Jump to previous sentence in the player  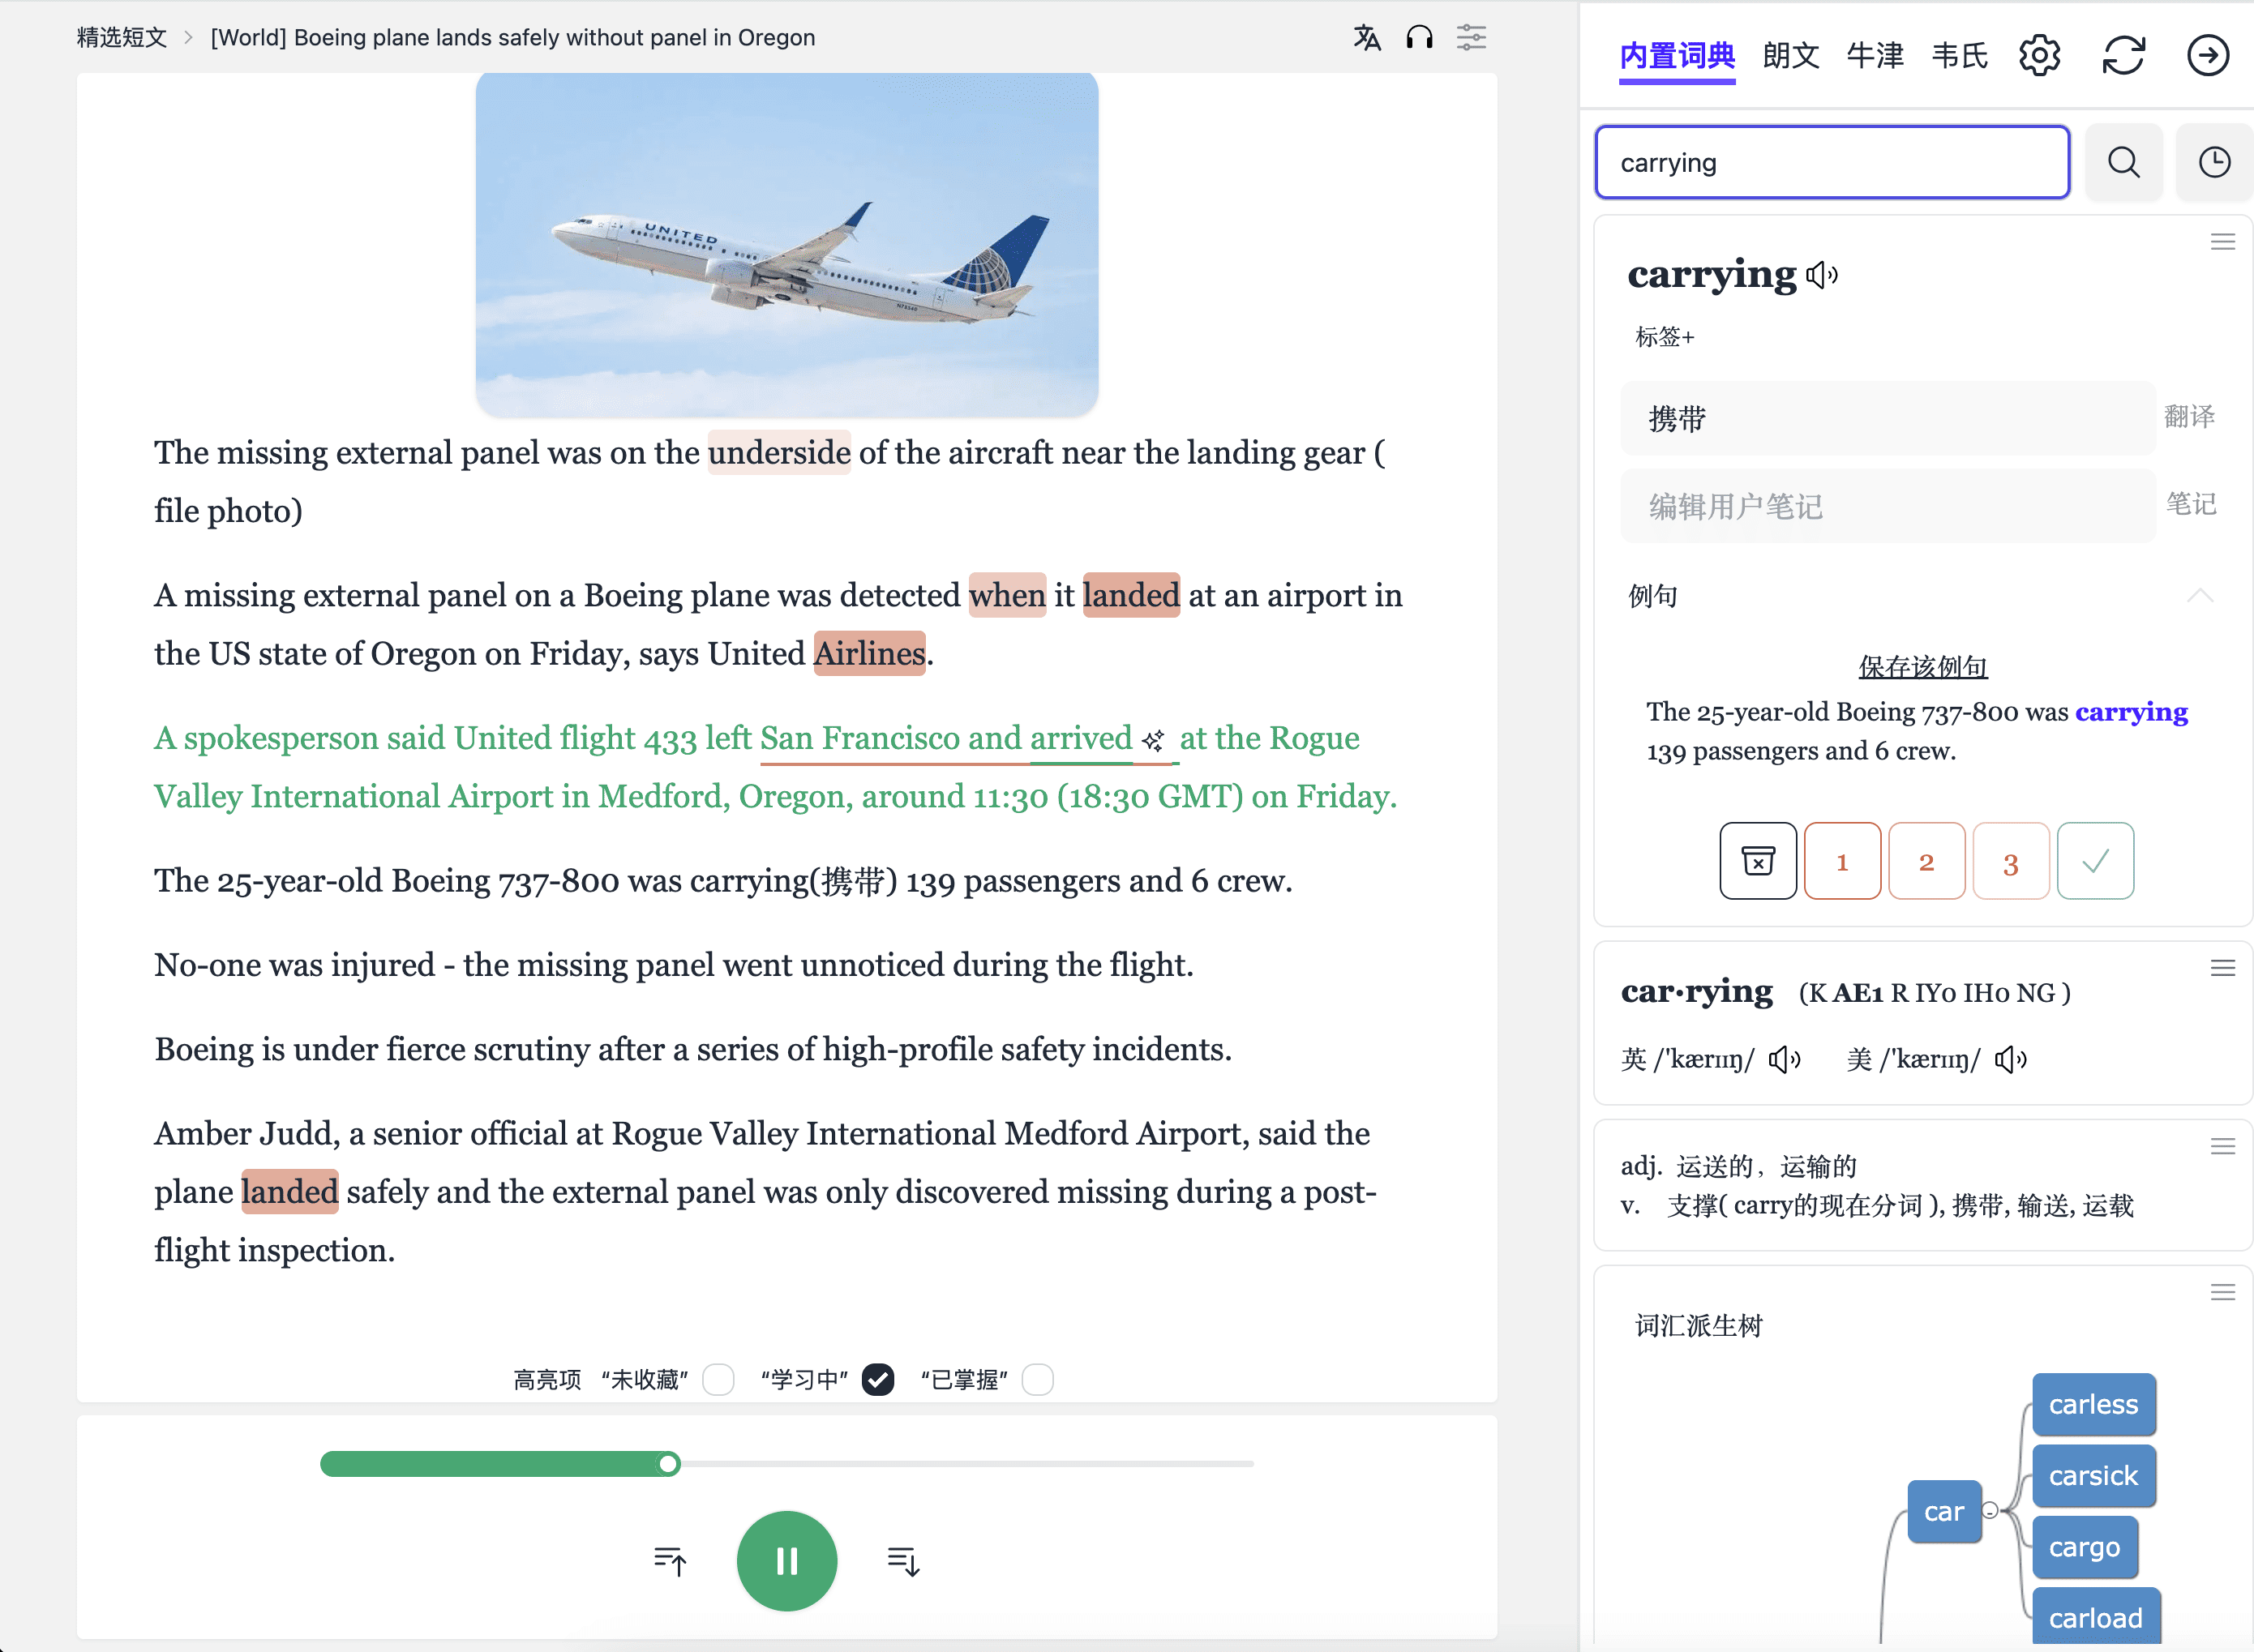pyautogui.click(x=670, y=1560)
